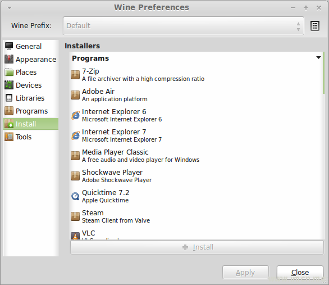Click the VLC cone icon
The height and width of the screenshot is (285, 329).
click(x=75, y=236)
